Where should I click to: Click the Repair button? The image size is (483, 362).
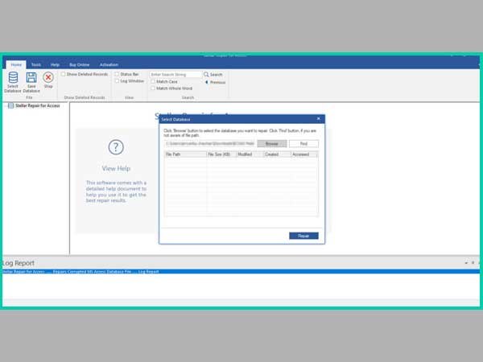click(303, 236)
